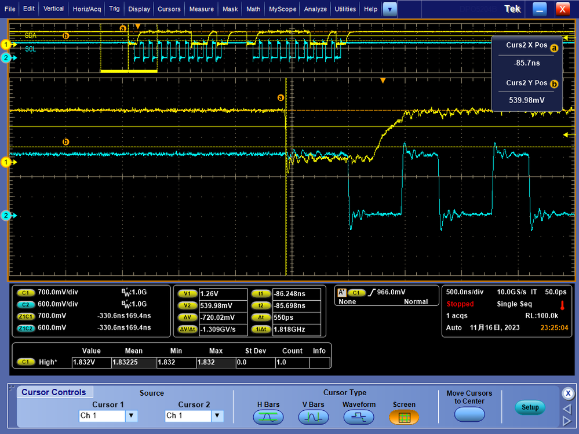Click the trigger source C1 badge
The height and width of the screenshot is (434, 579).
[356, 293]
